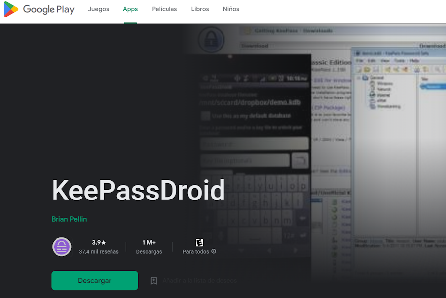Viewport: 446px width, 298px height.
Task: Open the Niños tab
Action: coord(231,9)
